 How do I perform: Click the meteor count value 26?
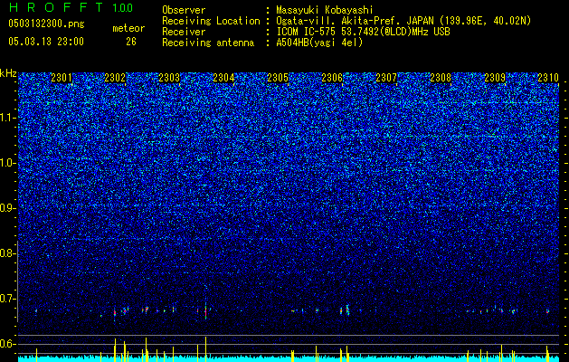[131, 42]
